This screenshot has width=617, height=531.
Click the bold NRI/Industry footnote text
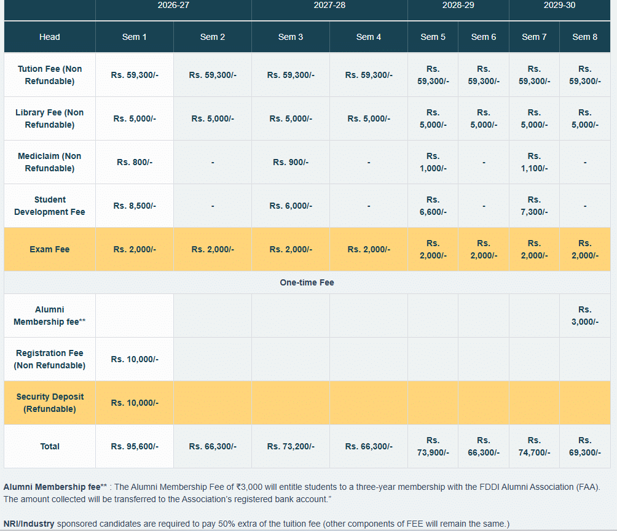coord(29,524)
